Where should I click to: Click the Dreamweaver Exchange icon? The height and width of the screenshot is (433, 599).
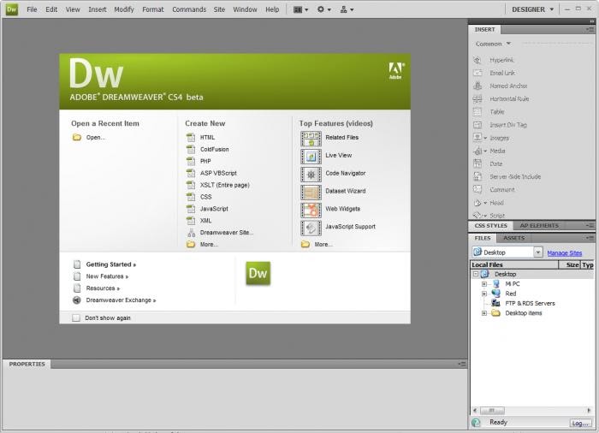(77, 300)
